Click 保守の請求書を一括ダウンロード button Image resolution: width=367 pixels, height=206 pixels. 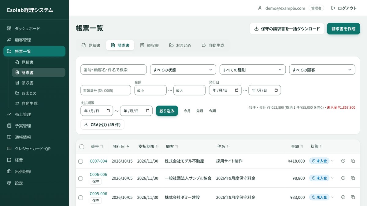tap(287, 29)
